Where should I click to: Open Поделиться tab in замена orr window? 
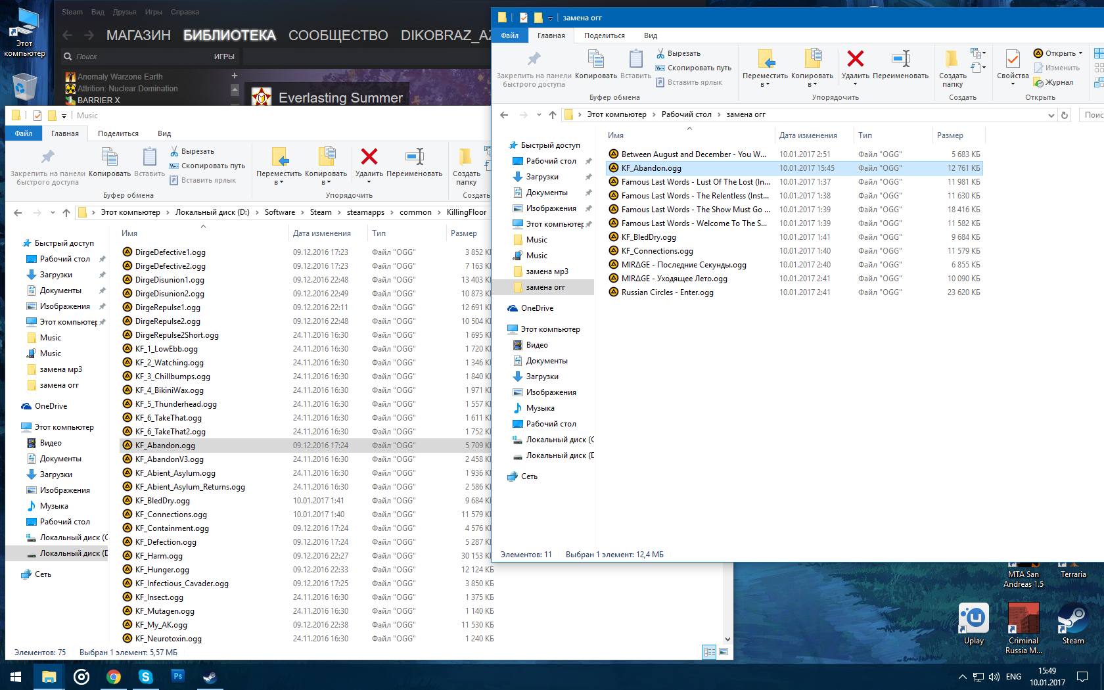[604, 35]
